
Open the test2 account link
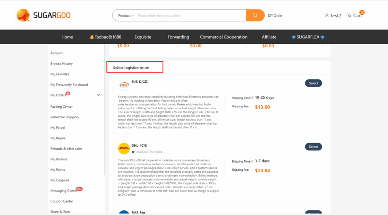(336, 15)
